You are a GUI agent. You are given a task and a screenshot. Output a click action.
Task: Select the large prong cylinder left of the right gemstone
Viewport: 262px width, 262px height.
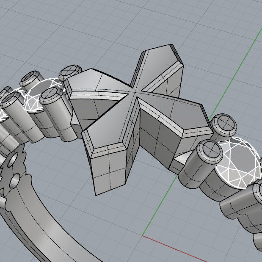pyautogui.click(x=200, y=164)
